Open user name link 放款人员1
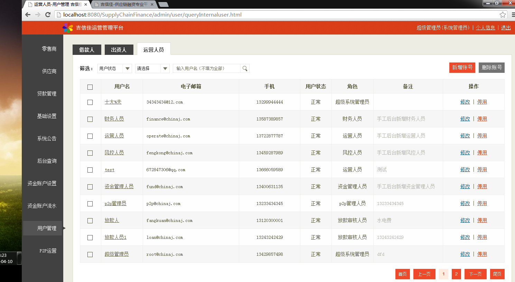 115,237
